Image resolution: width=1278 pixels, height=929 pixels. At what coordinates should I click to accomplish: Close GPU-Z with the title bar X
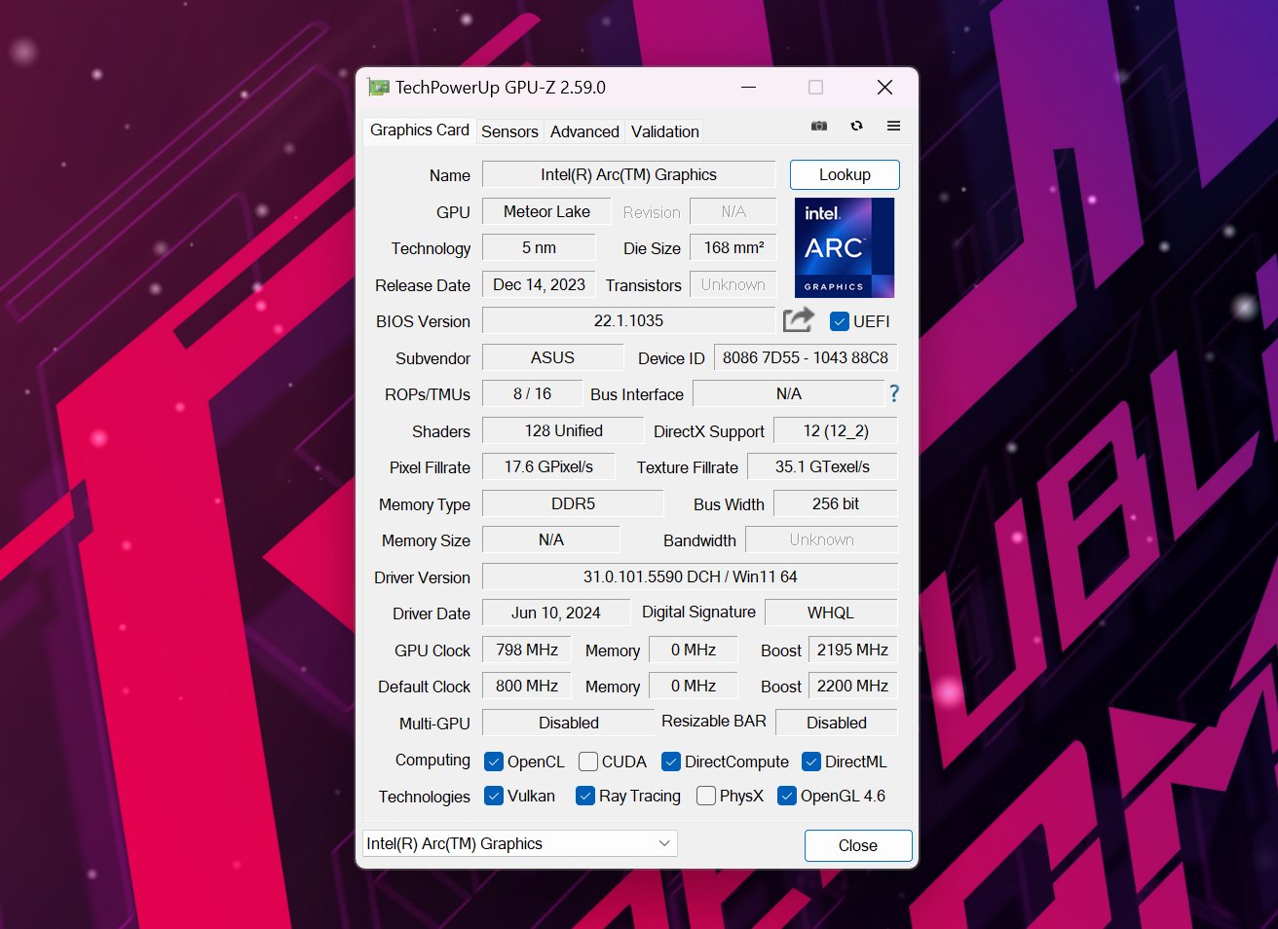[x=884, y=87]
